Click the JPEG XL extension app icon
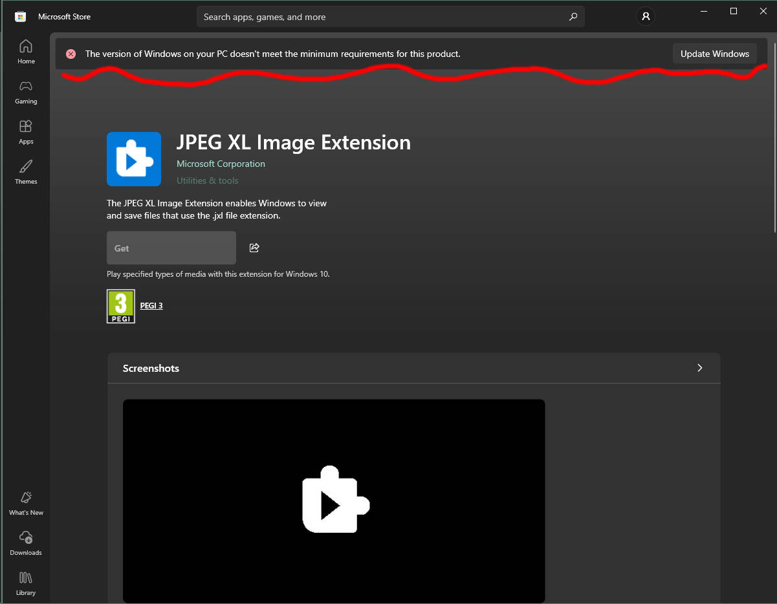This screenshot has height=604, width=777. click(x=134, y=159)
